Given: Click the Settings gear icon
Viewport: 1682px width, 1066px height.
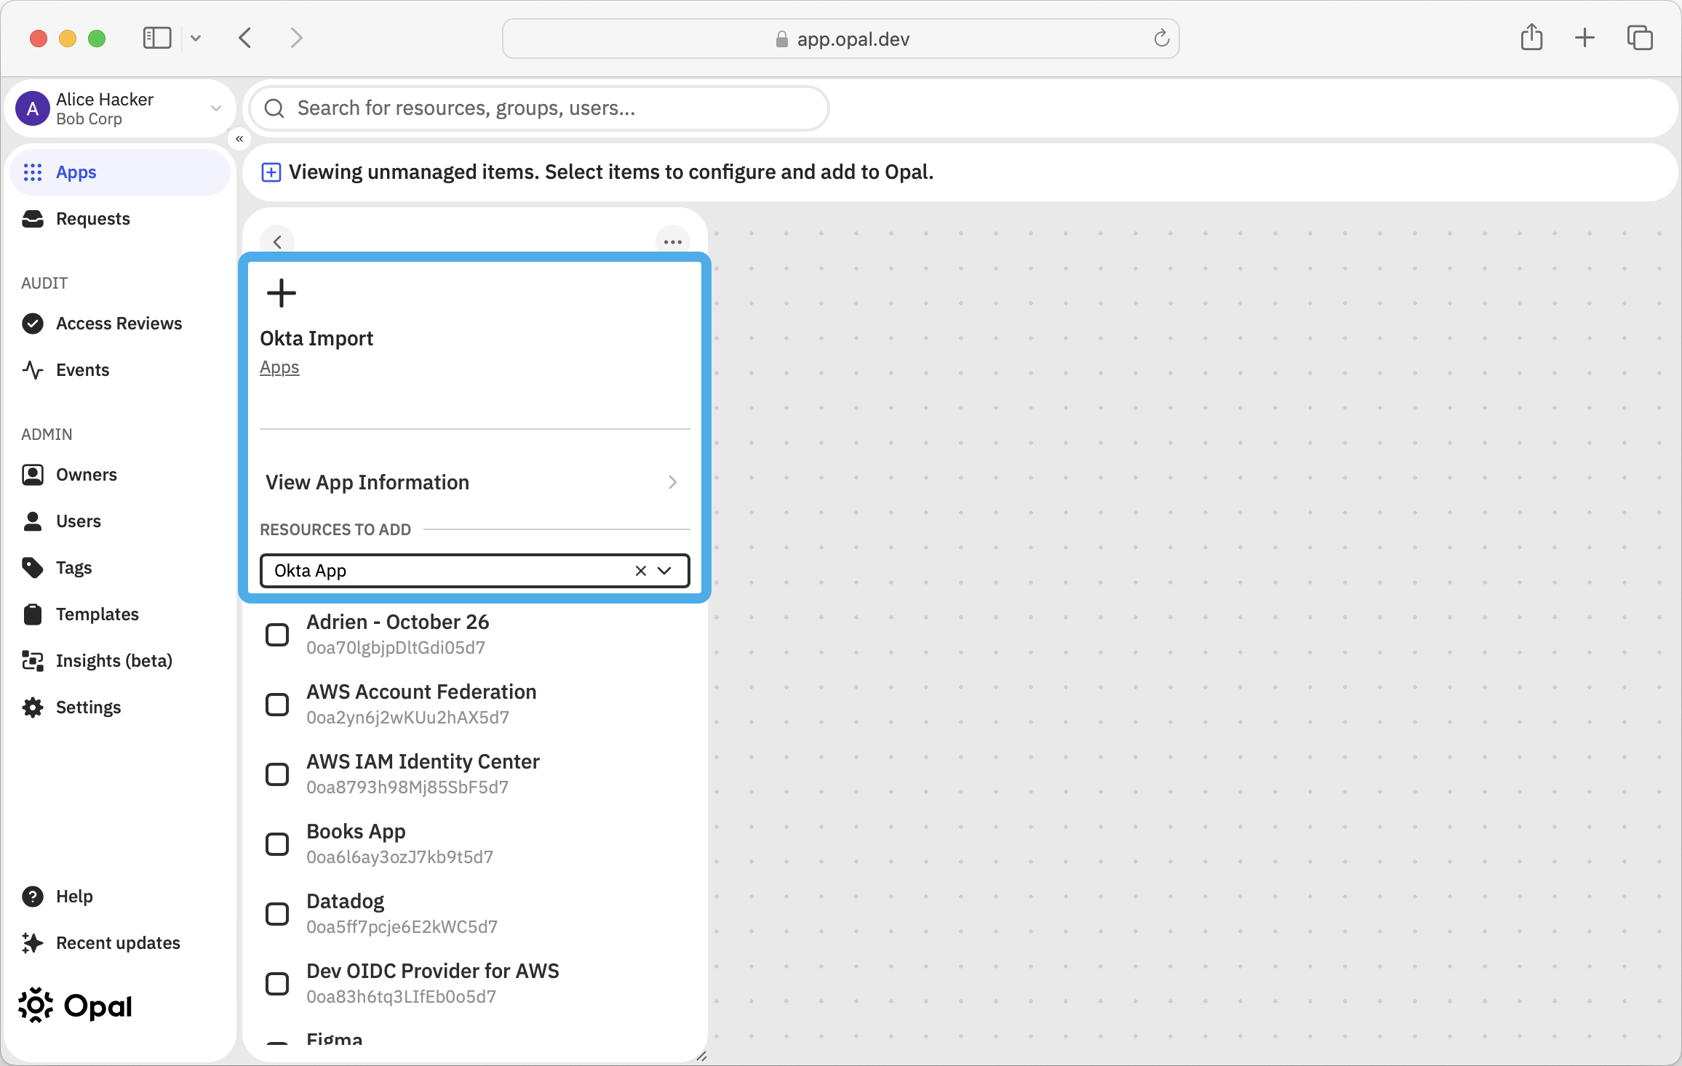Looking at the screenshot, I should coord(33,708).
